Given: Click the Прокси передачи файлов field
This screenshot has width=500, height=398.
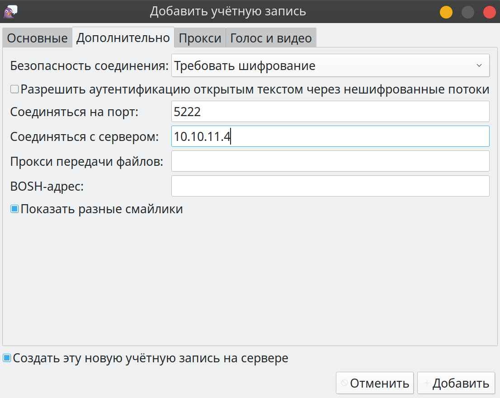Looking at the screenshot, I should 330,161.
